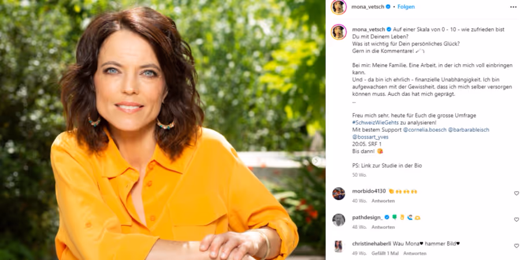Open pathdesign_ profile picture
This screenshot has width=520, height=260.
339,220
